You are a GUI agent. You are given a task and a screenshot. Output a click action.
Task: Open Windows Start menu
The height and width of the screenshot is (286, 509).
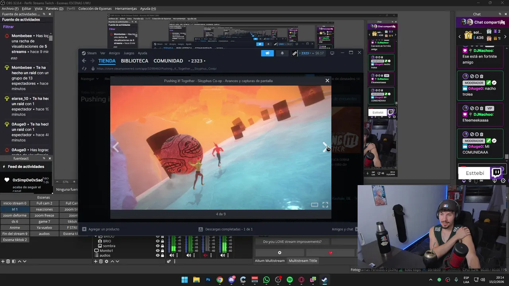pos(185,280)
